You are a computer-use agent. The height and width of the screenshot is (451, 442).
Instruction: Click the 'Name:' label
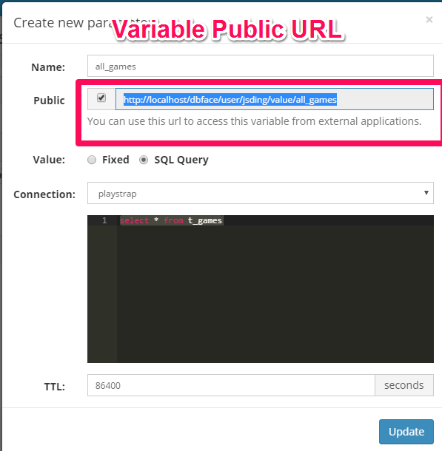pyautogui.click(x=48, y=67)
